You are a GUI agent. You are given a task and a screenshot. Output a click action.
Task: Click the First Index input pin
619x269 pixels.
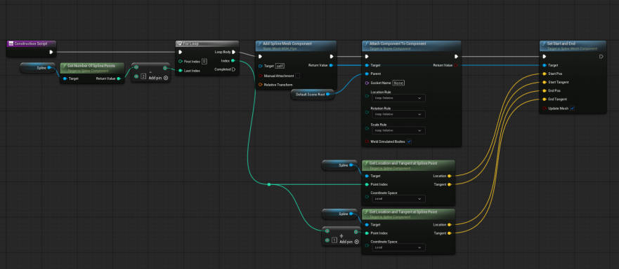click(x=181, y=62)
